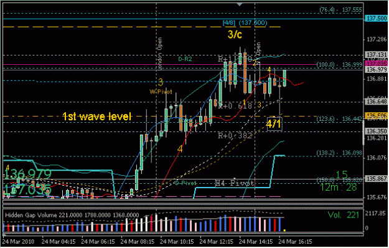389x248 pixels.
Task: Click the grey 137.131 price tag
Action: pyautogui.click(x=376, y=54)
